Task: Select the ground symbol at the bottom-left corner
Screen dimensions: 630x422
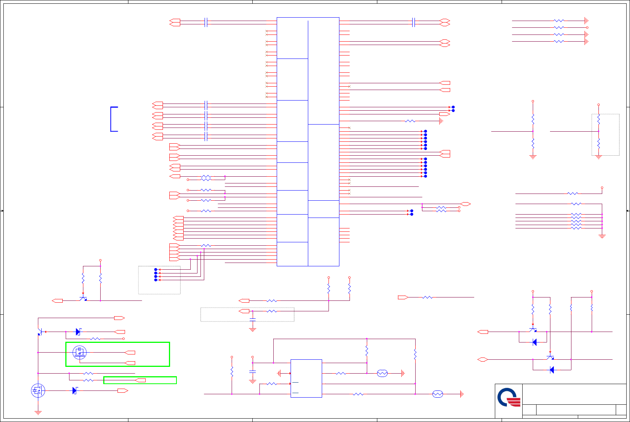Action: pyautogui.click(x=38, y=412)
